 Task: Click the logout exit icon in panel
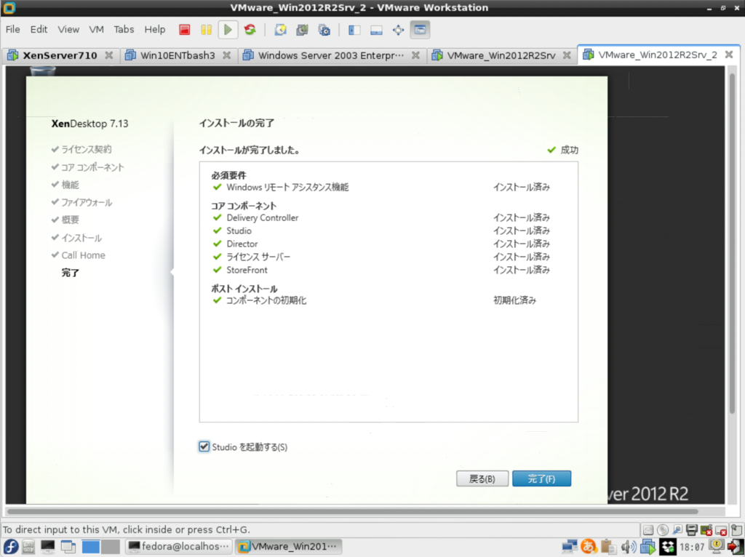(x=735, y=547)
